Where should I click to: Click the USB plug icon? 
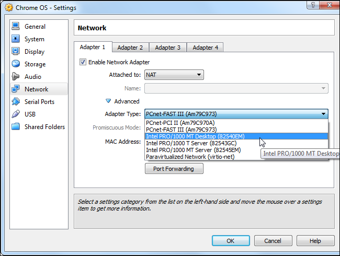coord(16,114)
